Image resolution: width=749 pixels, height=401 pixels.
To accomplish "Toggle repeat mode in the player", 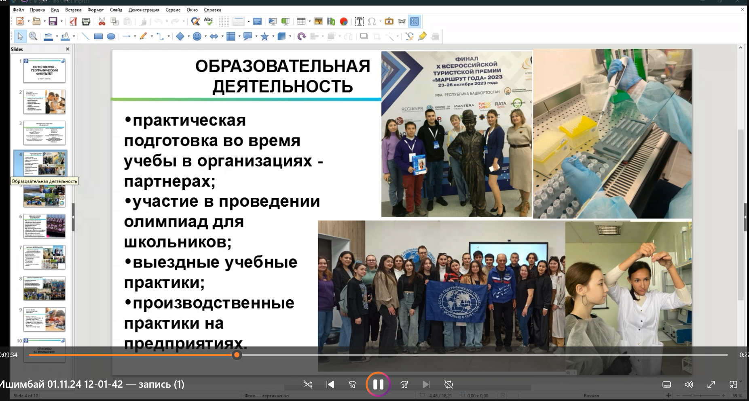I will point(449,384).
